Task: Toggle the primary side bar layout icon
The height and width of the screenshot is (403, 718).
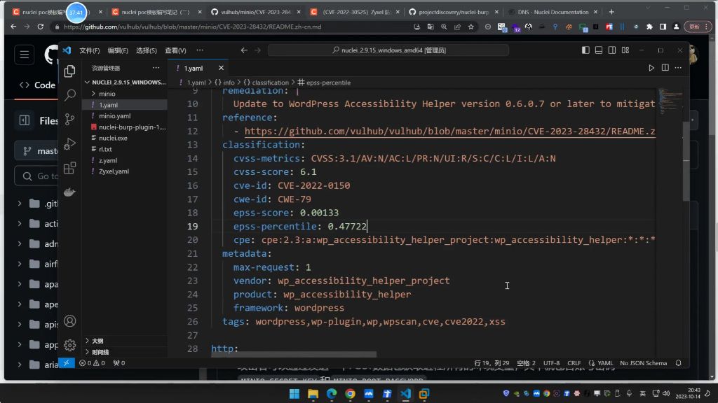Action: (585, 50)
